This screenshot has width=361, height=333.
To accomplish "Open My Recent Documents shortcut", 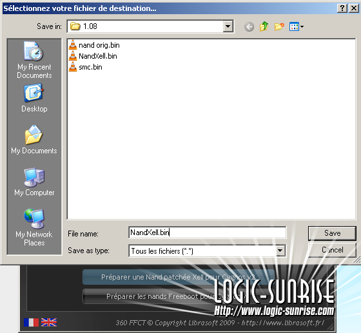I will tap(34, 60).
